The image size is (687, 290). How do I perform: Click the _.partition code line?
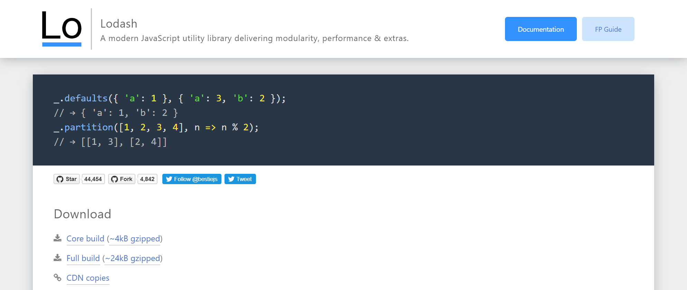[x=156, y=128]
